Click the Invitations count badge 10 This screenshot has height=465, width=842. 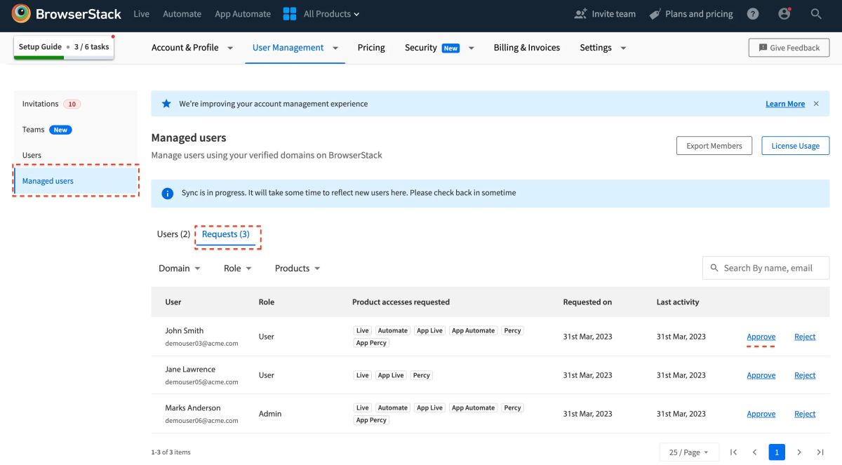coord(72,104)
